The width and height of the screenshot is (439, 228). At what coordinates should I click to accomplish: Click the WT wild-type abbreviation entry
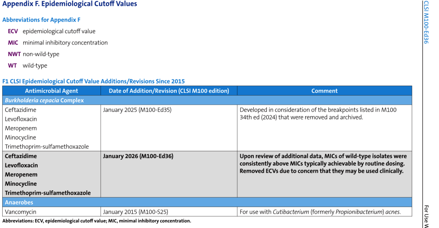[27, 66]
